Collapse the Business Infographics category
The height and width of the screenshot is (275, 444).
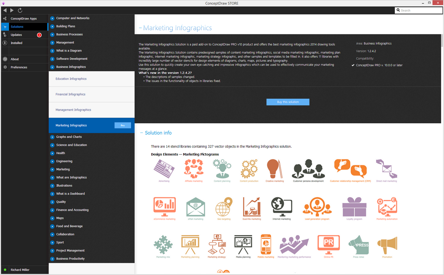(x=52, y=67)
